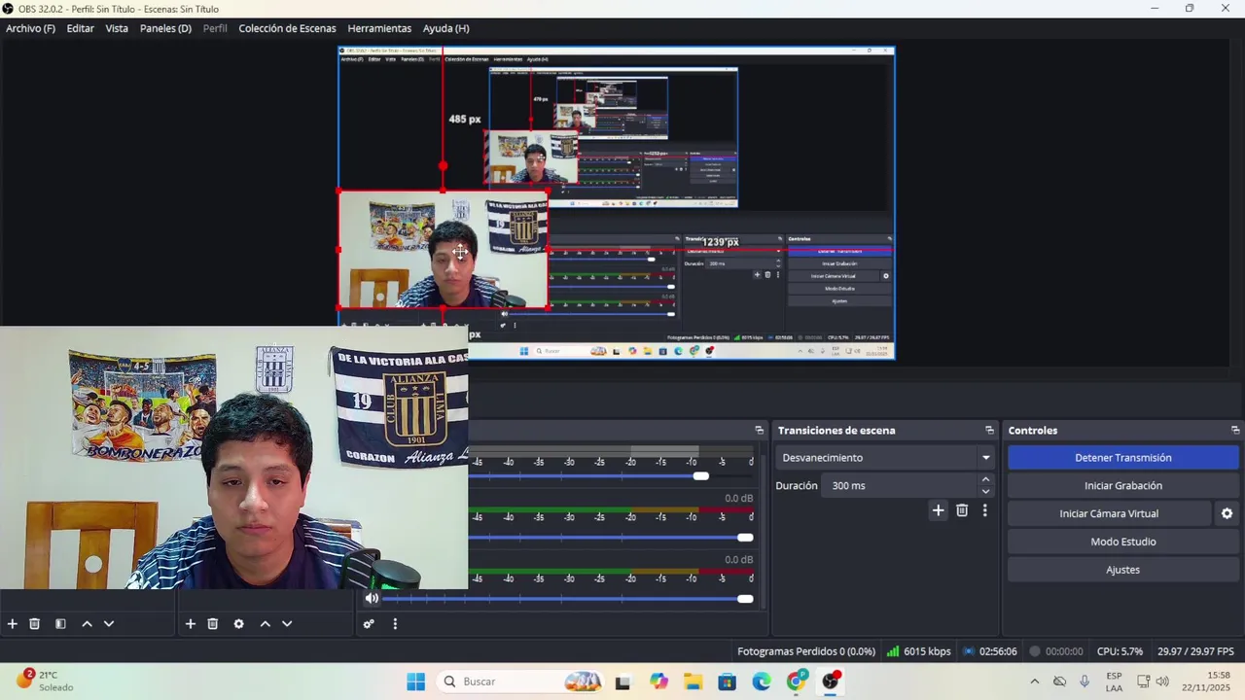The width and height of the screenshot is (1245, 700).
Task: Open Google Chrome from the taskbar
Action: coord(797,682)
